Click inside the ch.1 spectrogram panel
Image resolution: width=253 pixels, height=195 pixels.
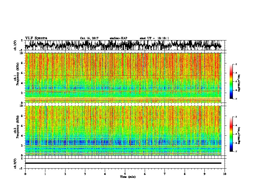click(123, 78)
